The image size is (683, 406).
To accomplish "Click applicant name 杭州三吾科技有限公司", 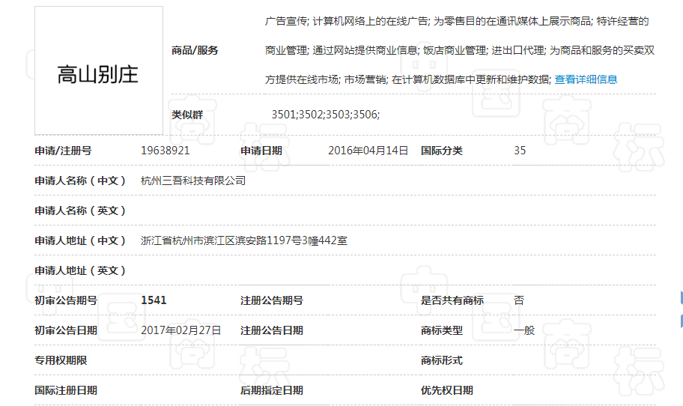I will tap(193, 181).
